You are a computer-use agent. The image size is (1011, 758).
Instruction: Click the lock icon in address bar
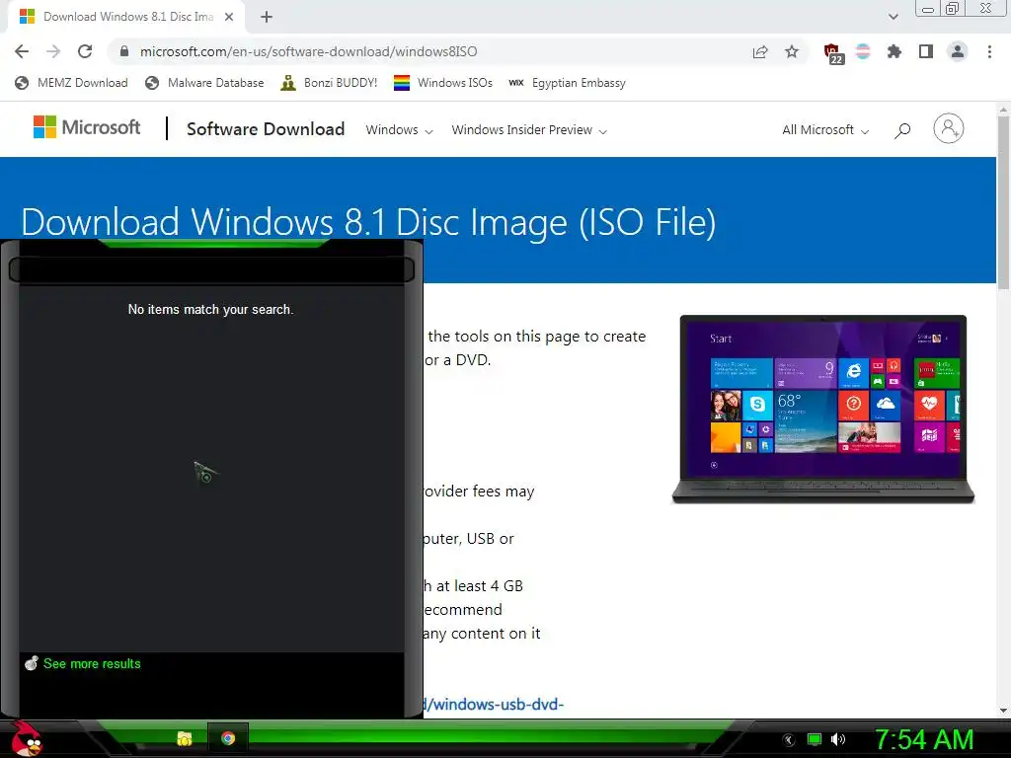click(124, 51)
